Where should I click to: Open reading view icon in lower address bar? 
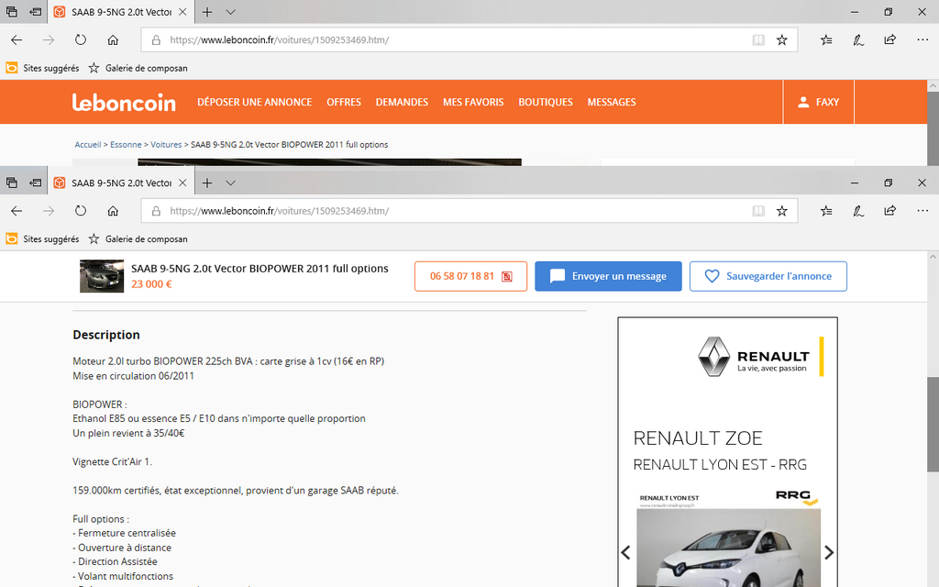coord(758,211)
